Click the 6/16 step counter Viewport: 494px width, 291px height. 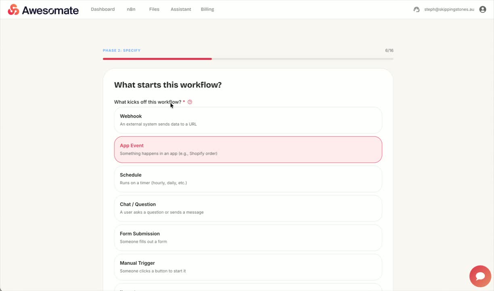(x=389, y=51)
